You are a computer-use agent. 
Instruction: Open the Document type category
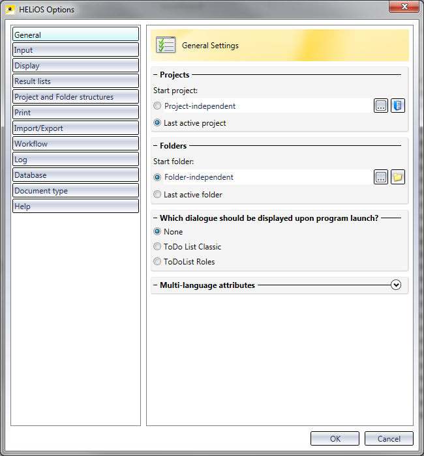coord(76,191)
